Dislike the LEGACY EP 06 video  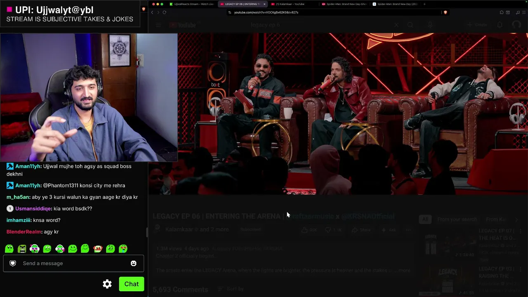333,230
